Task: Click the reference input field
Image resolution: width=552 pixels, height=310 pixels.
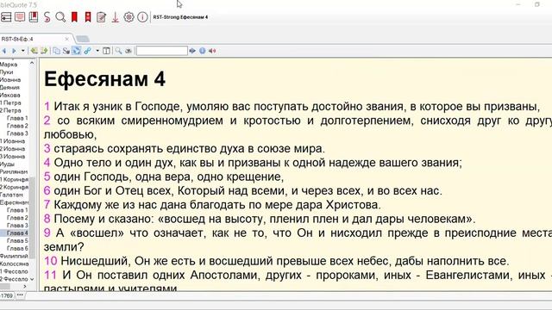Action: point(162,51)
